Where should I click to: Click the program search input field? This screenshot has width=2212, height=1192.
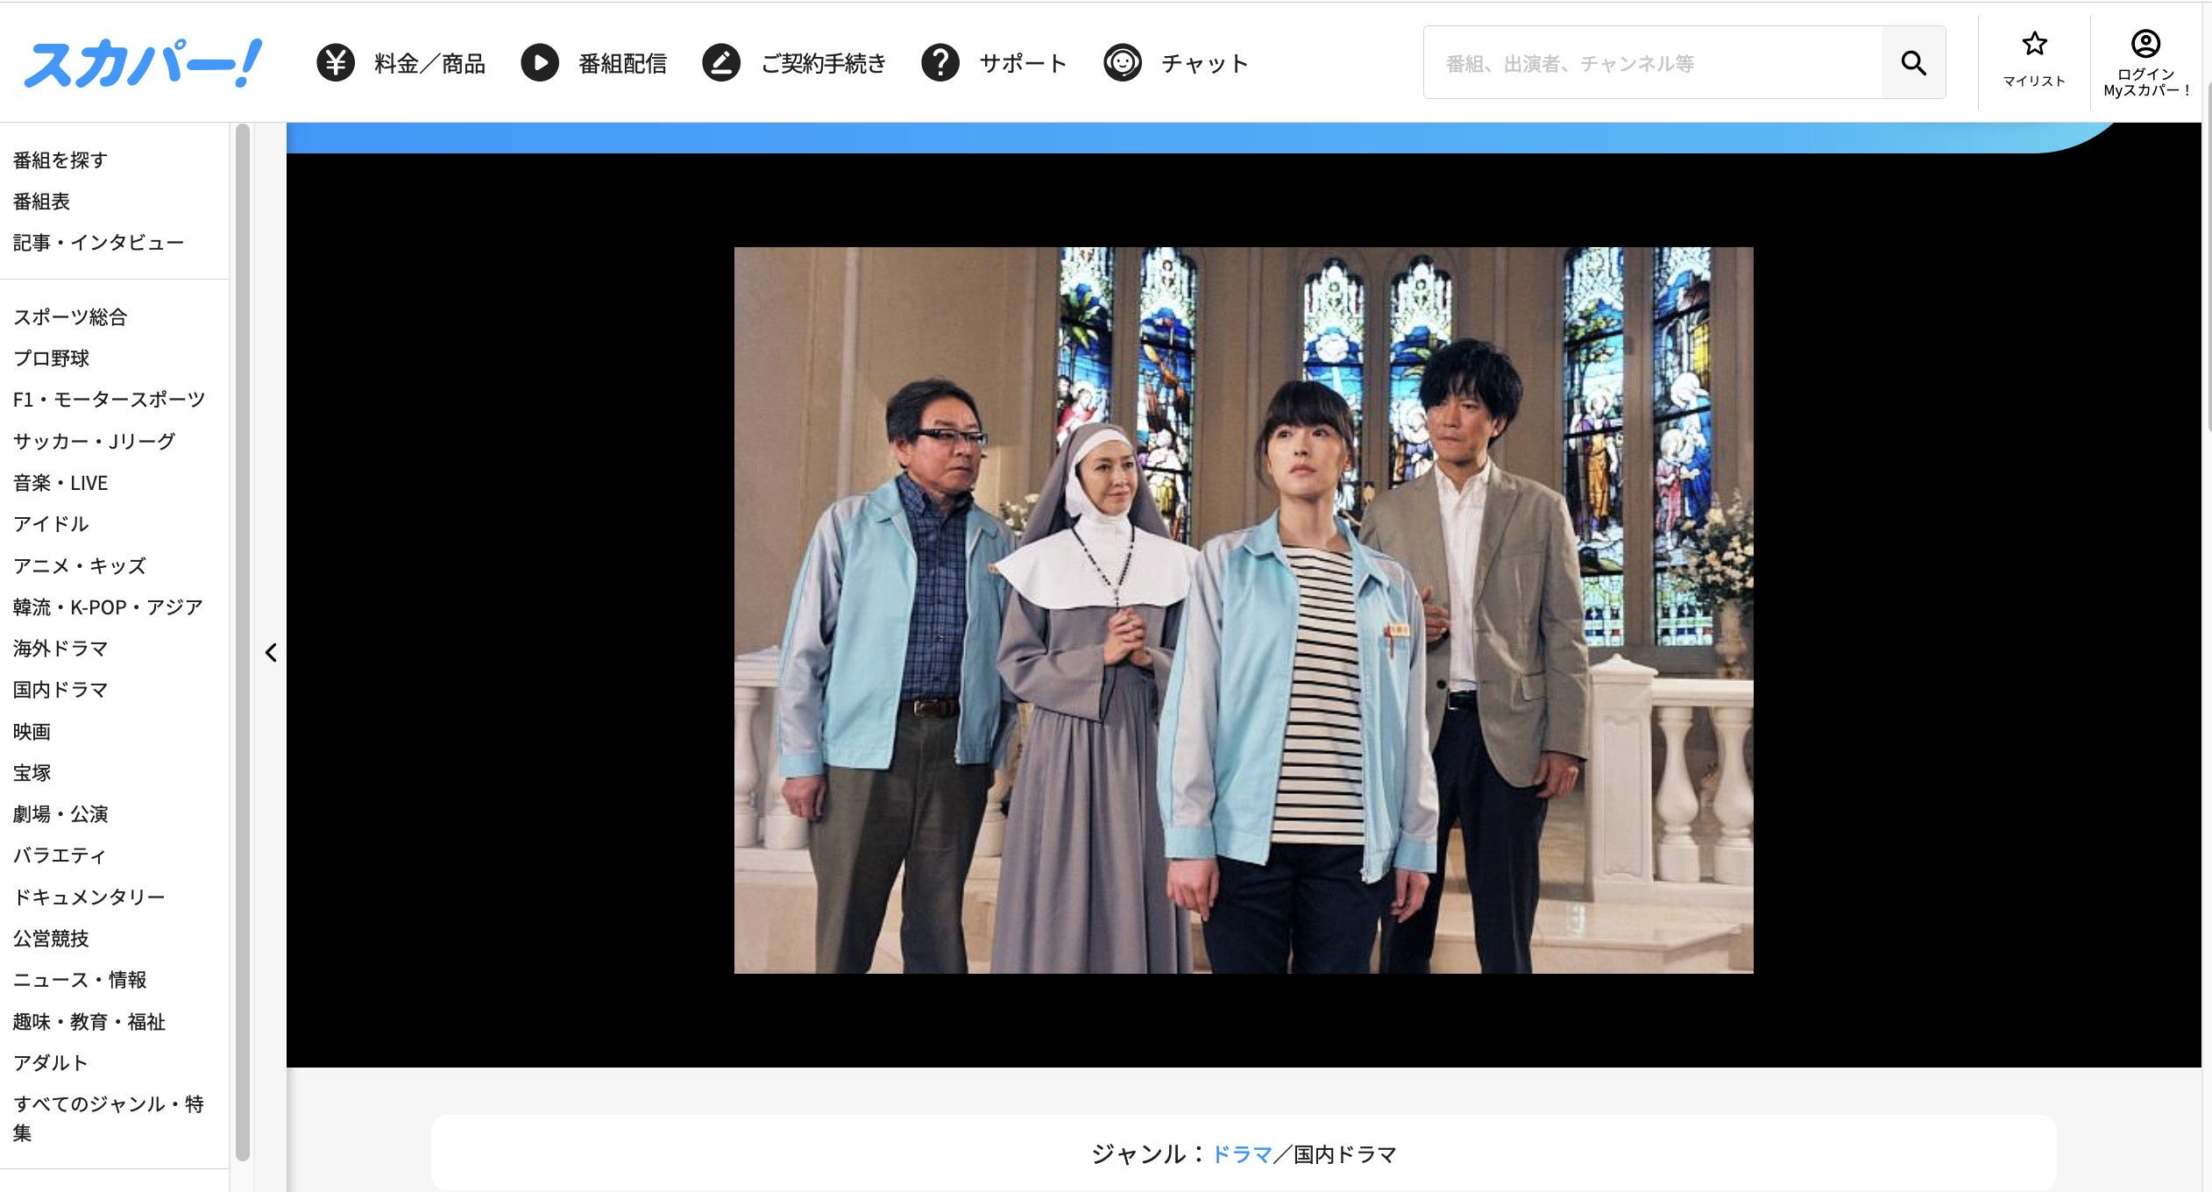(1652, 63)
